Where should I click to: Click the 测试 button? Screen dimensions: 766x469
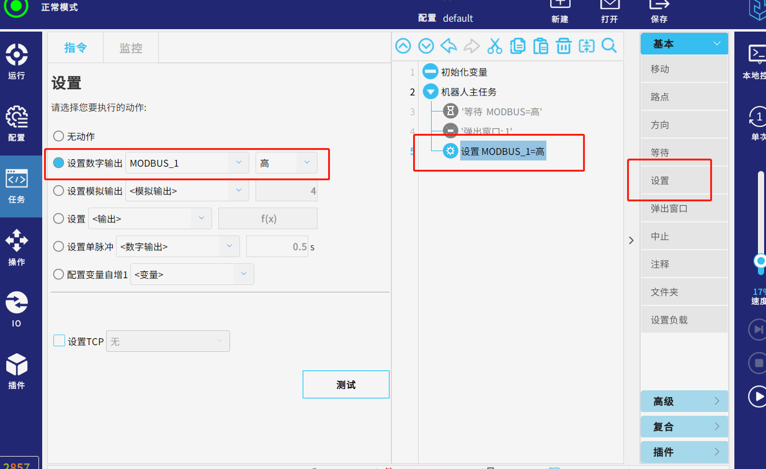[345, 385]
